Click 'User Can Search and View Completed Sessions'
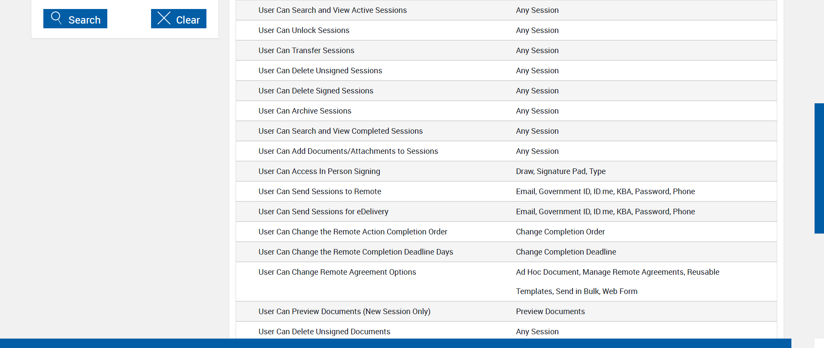The width and height of the screenshot is (824, 348). point(340,131)
